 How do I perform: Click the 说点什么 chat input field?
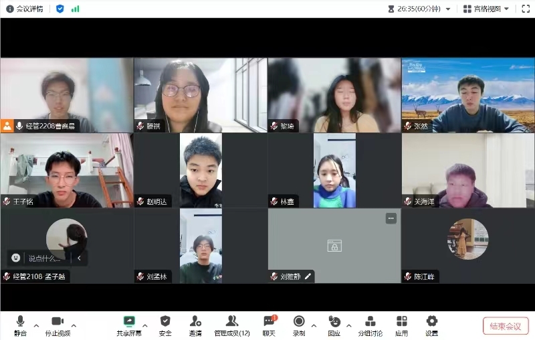point(47,258)
